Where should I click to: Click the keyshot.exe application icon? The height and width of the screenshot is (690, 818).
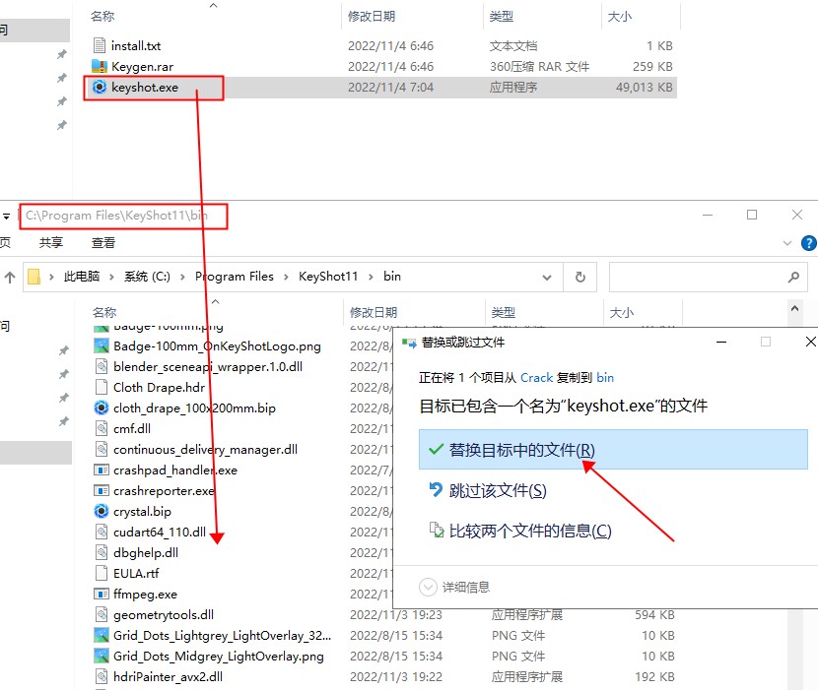pyautogui.click(x=100, y=87)
